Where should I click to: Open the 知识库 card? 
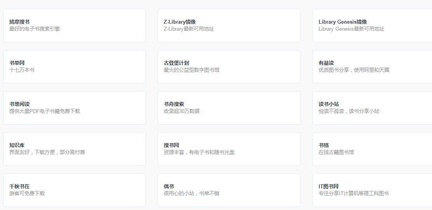click(x=75, y=149)
